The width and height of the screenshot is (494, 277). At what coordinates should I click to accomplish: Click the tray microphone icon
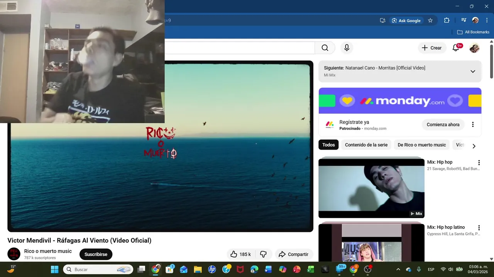click(x=419, y=269)
